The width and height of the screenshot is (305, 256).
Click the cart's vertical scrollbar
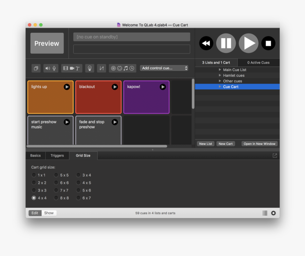coord(193,94)
